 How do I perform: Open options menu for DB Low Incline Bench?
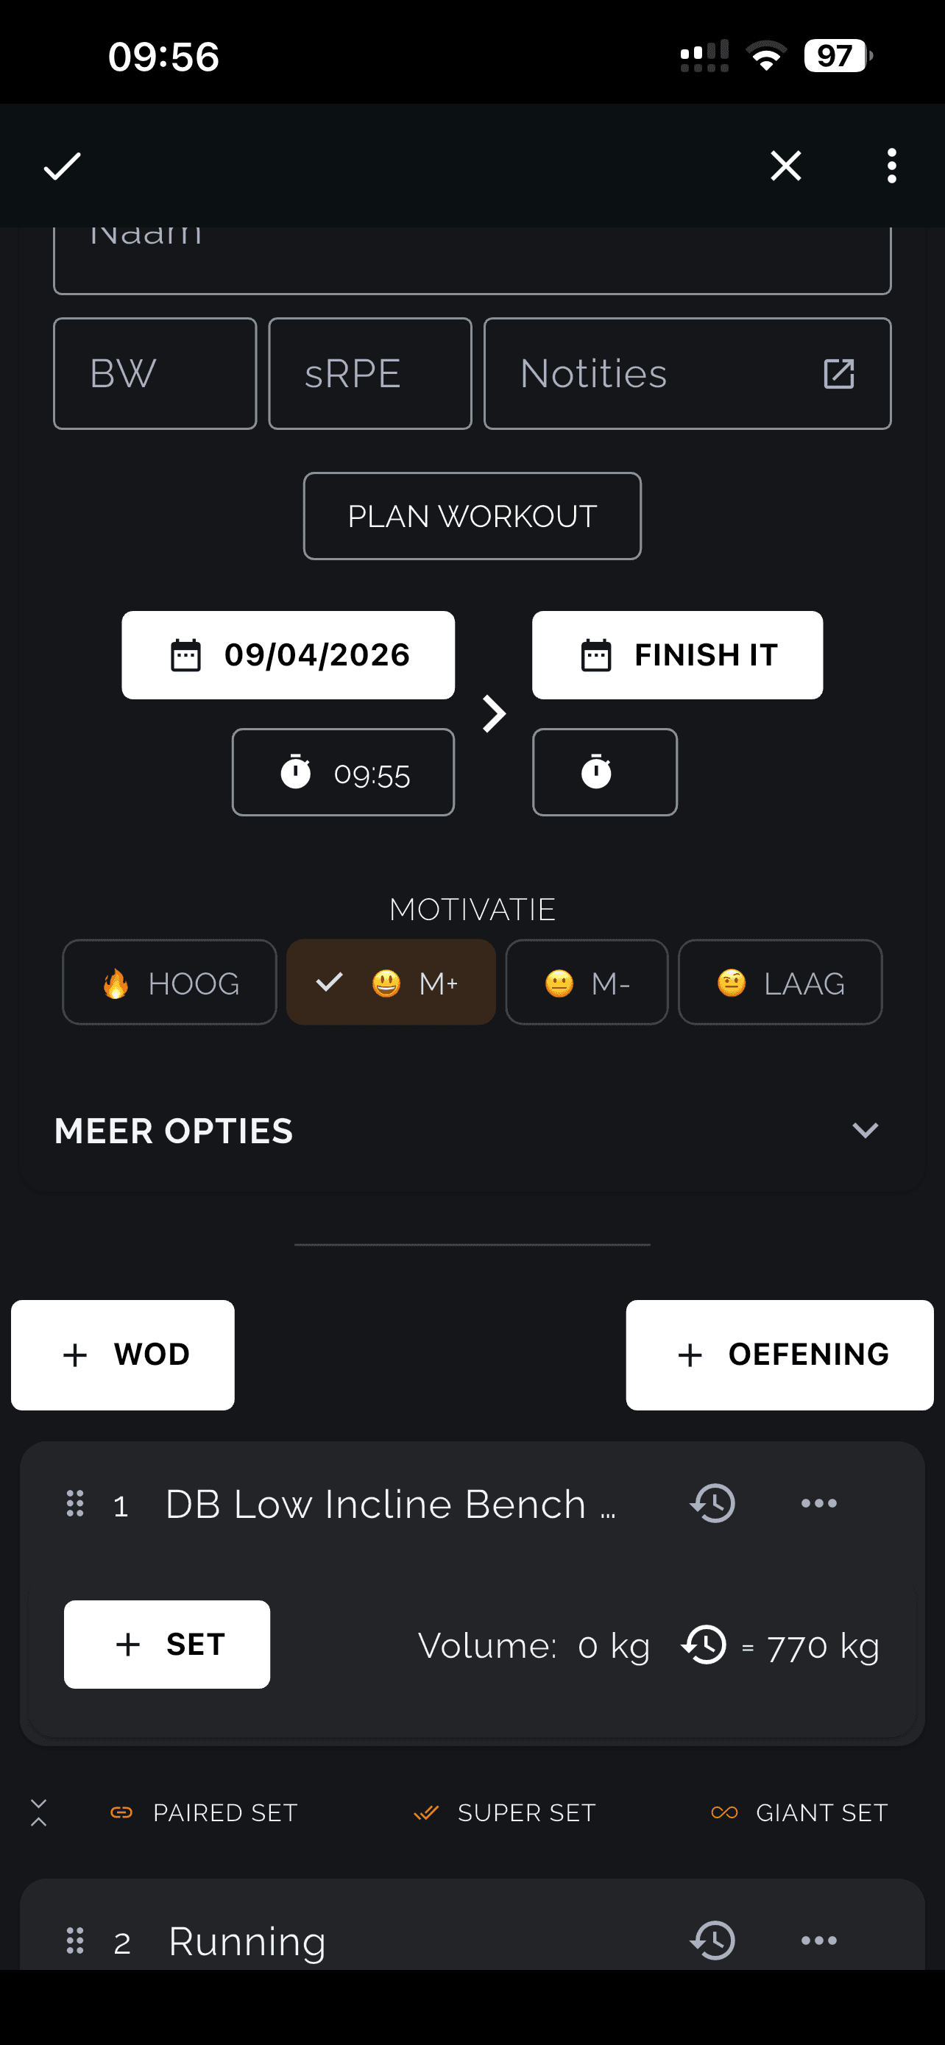(818, 1504)
